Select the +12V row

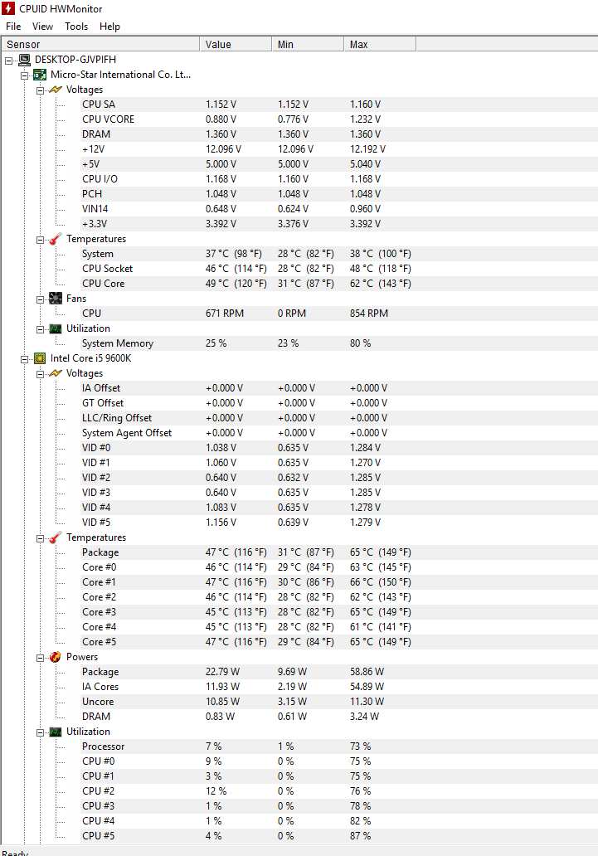pos(338,149)
